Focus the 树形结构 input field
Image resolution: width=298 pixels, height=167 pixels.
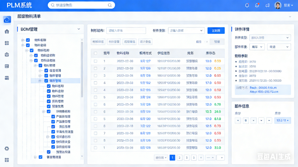[126, 31]
